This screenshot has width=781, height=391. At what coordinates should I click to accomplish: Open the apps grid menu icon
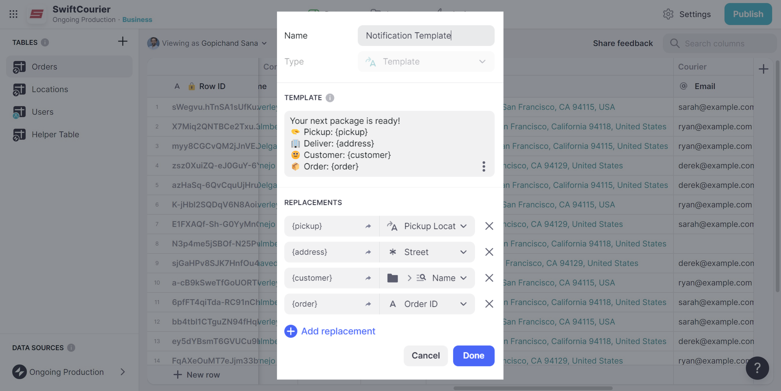pos(13,14)
